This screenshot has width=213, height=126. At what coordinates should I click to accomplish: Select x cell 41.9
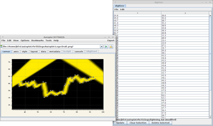click(137, 23)
